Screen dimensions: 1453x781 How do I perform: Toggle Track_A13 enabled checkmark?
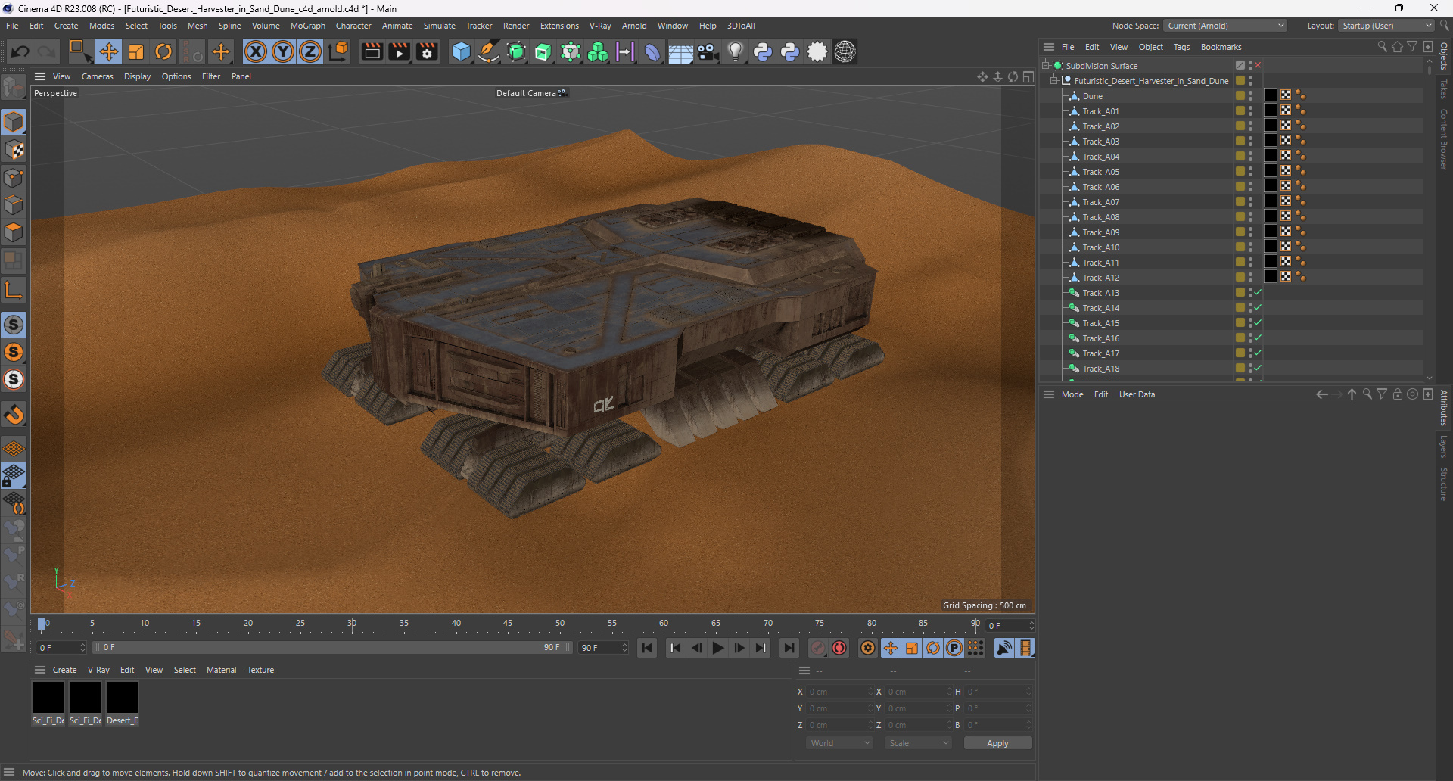pos(1258,293)
